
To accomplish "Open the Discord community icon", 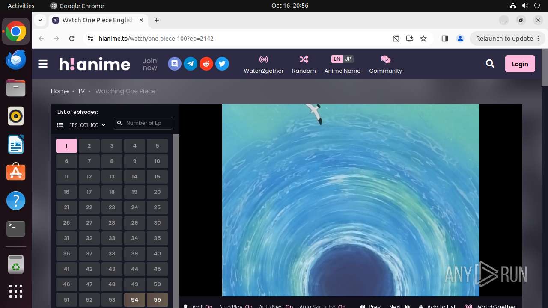I will pyautogui.click(x=175, y=64).
